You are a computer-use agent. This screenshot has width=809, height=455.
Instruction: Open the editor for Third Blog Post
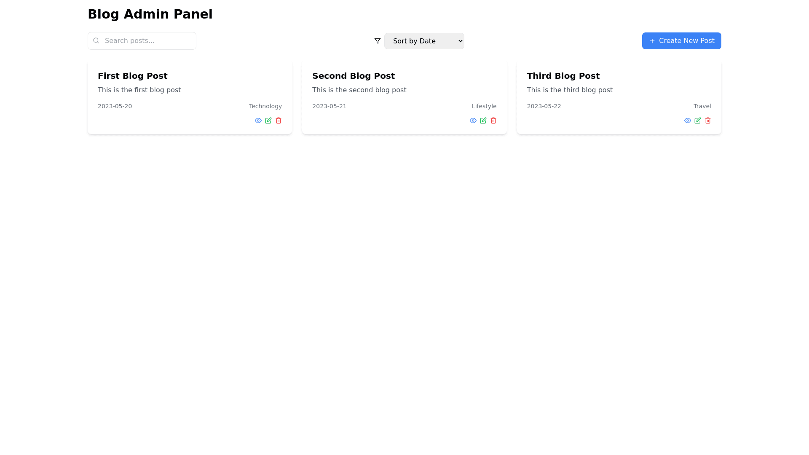pyautogui.click(x=697, y=120)
